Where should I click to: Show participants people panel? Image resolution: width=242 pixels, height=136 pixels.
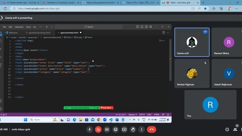tap(235, 130)
